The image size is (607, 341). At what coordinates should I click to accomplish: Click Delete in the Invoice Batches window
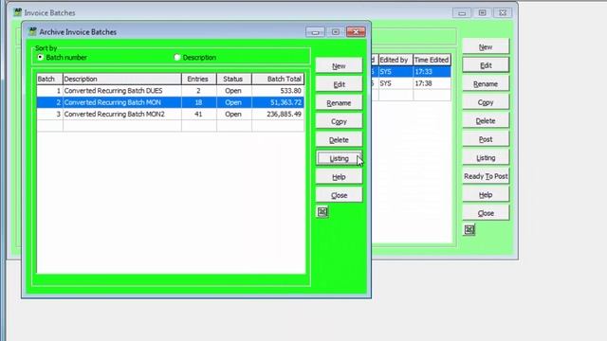486,120
